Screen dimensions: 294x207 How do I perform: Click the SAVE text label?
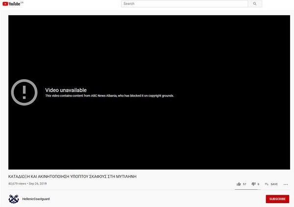point(274,184)
